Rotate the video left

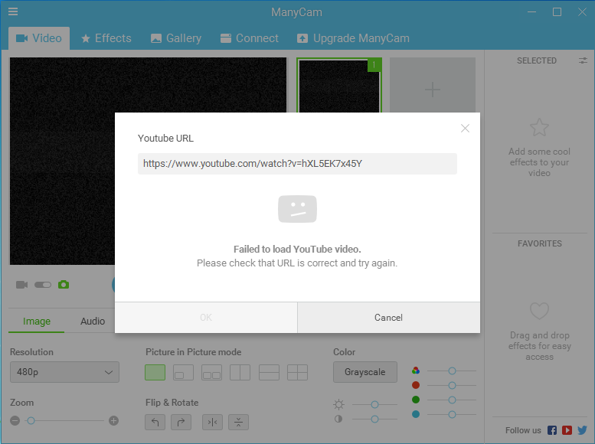[155, 422]
